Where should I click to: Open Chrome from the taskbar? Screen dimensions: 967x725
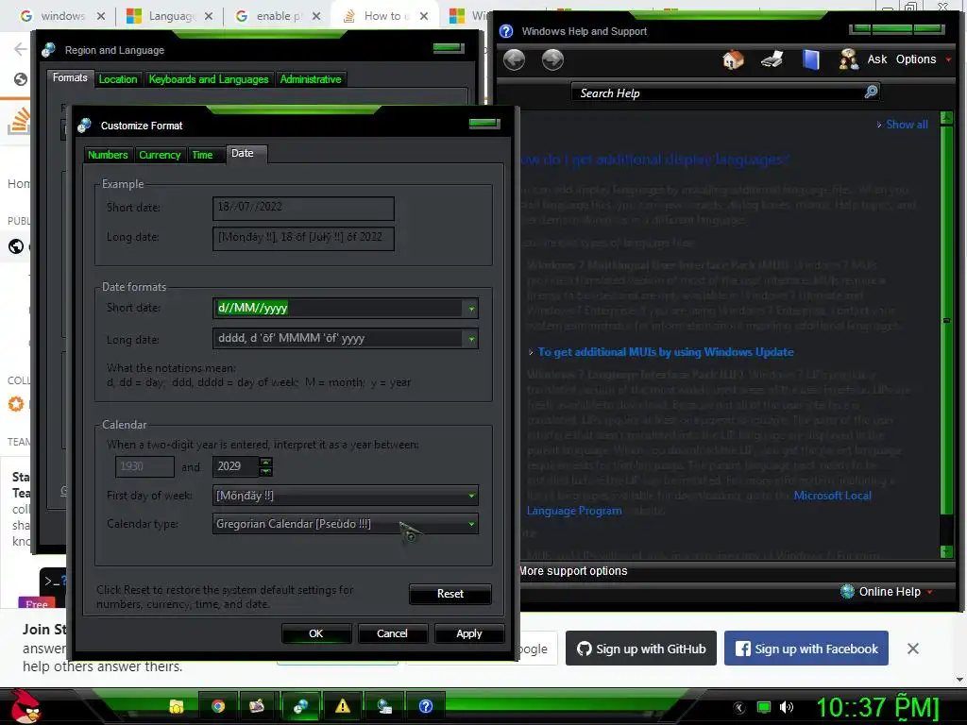[x=218, y=706]
